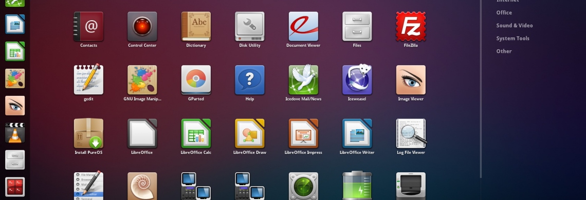Click LibreOffice Writer in the dock
This screenshot has height=200, width=586.
click(x=15, y=24)
